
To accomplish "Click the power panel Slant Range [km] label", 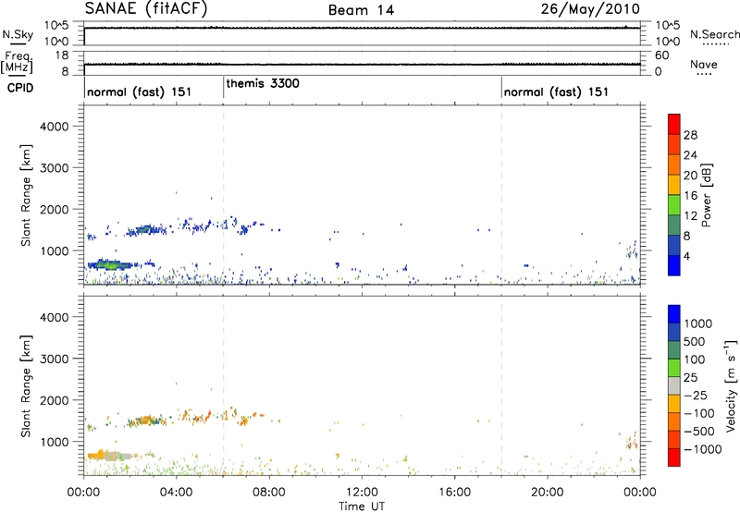I will 26,195.
